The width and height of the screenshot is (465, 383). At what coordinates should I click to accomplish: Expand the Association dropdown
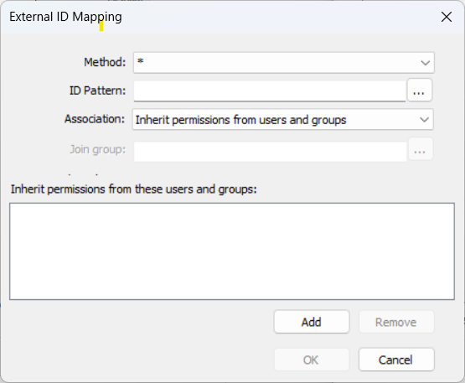tap(282, 120)
